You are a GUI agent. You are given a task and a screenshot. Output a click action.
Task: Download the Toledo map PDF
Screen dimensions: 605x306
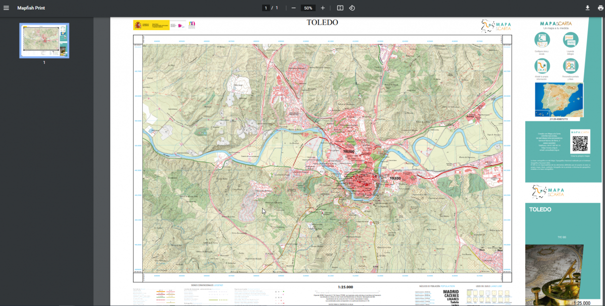pos(587,8)
